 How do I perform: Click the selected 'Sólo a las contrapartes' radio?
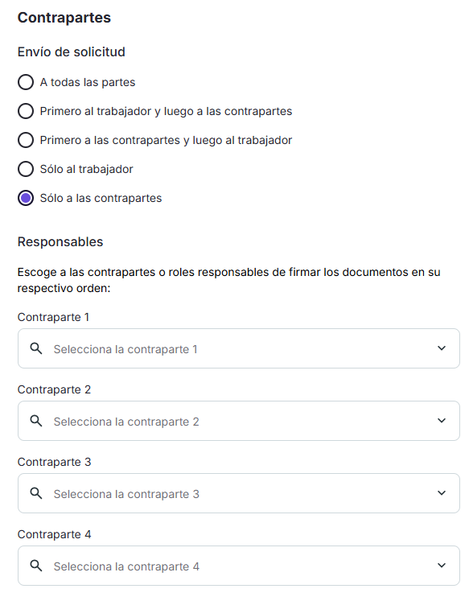26,198
